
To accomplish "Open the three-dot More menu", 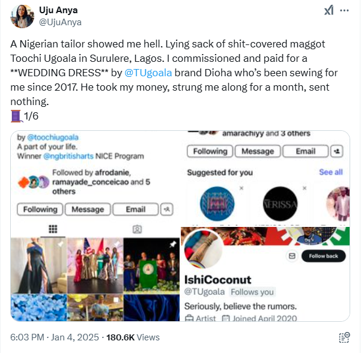I will coord(345,11).
